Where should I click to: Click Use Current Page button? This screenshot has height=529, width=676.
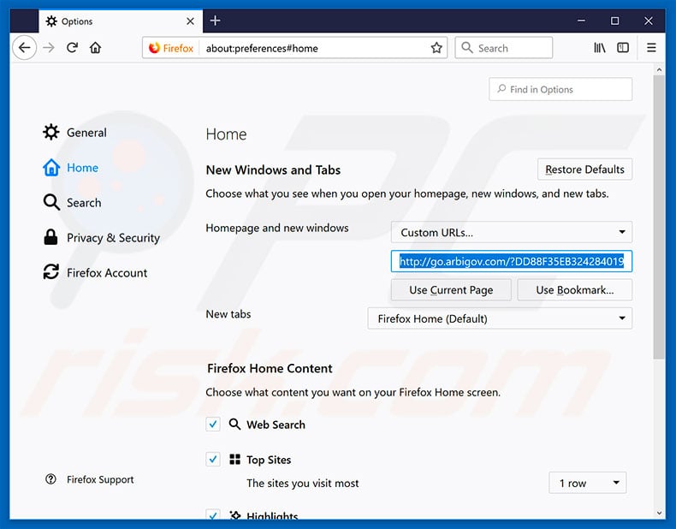[451, 289]
